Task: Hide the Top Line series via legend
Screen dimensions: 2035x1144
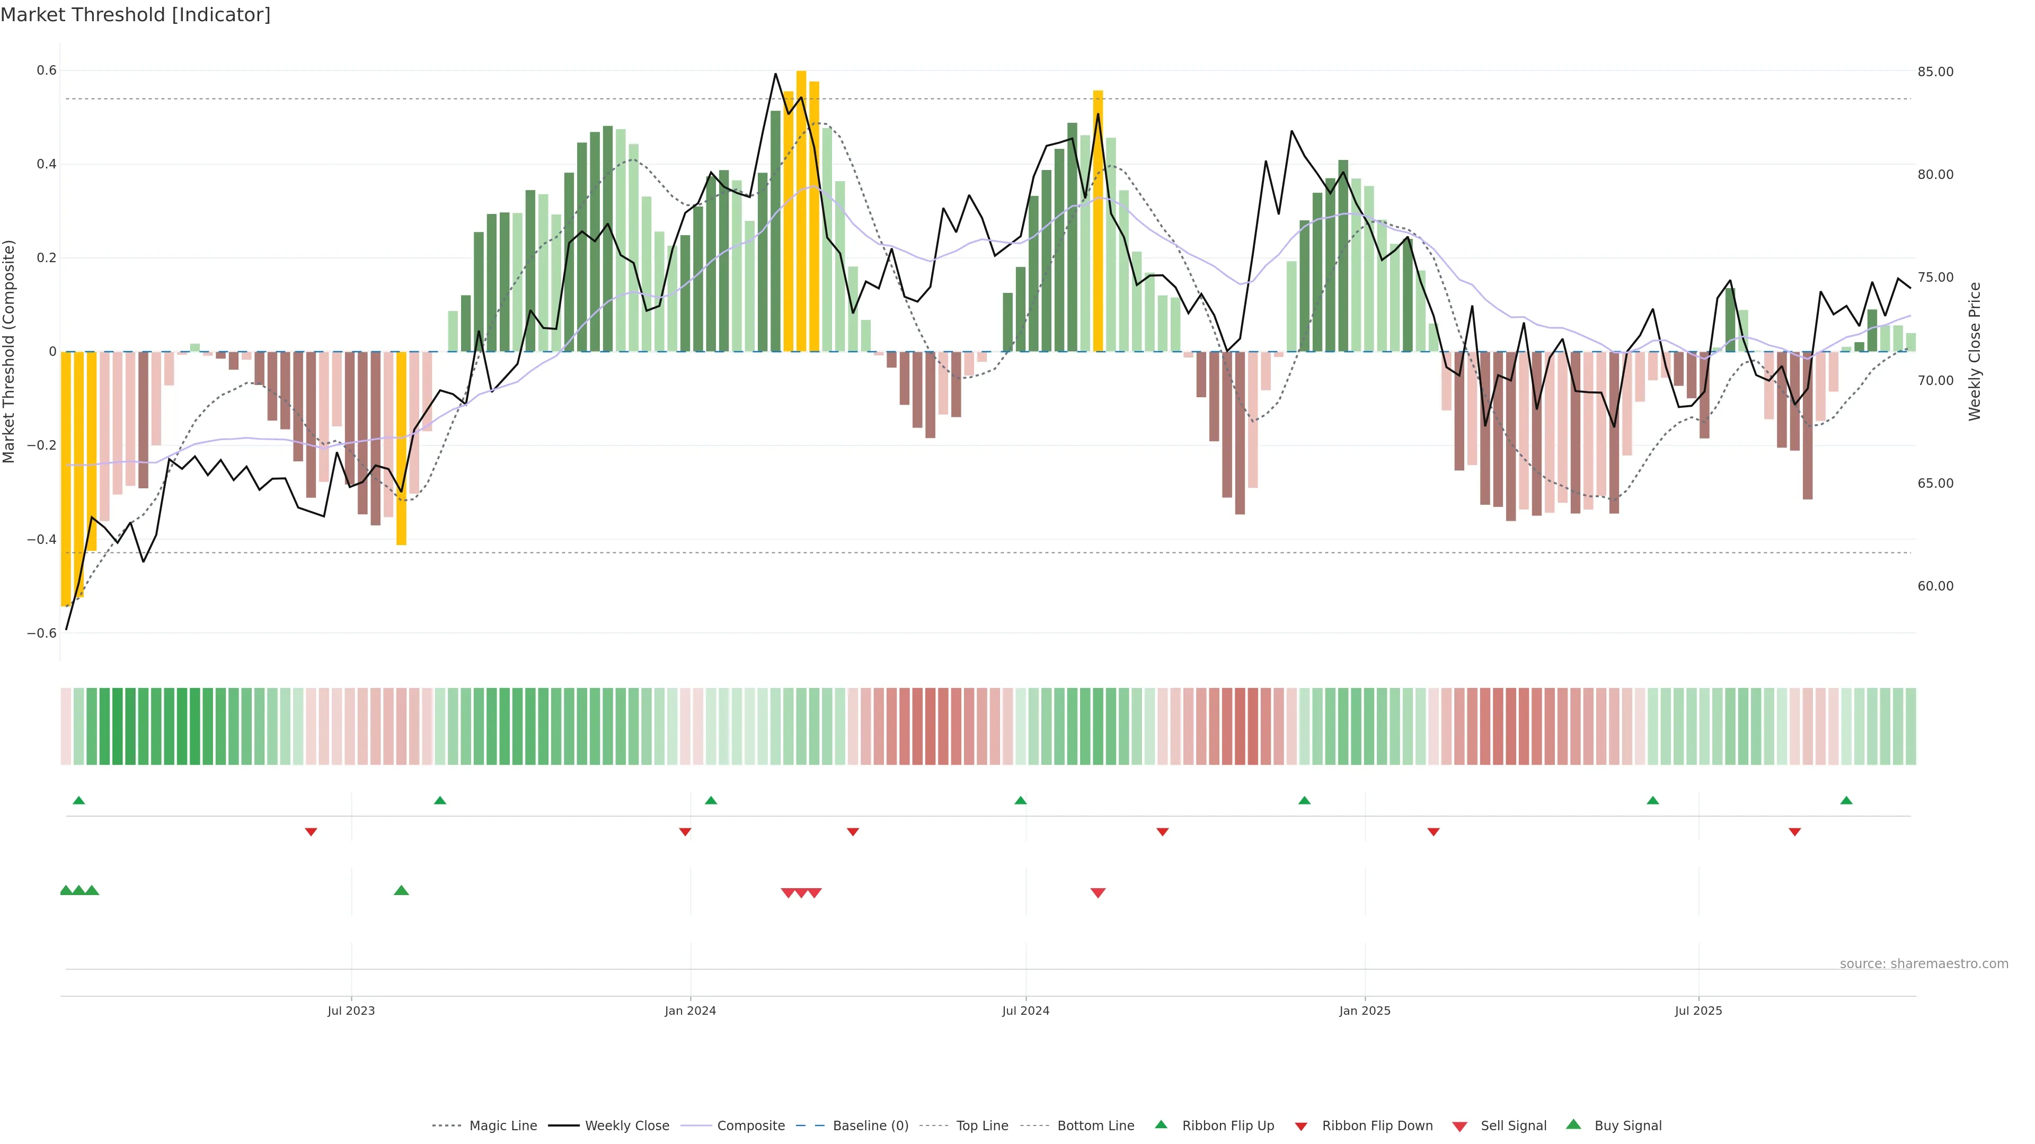Action: coord(982,1126)
